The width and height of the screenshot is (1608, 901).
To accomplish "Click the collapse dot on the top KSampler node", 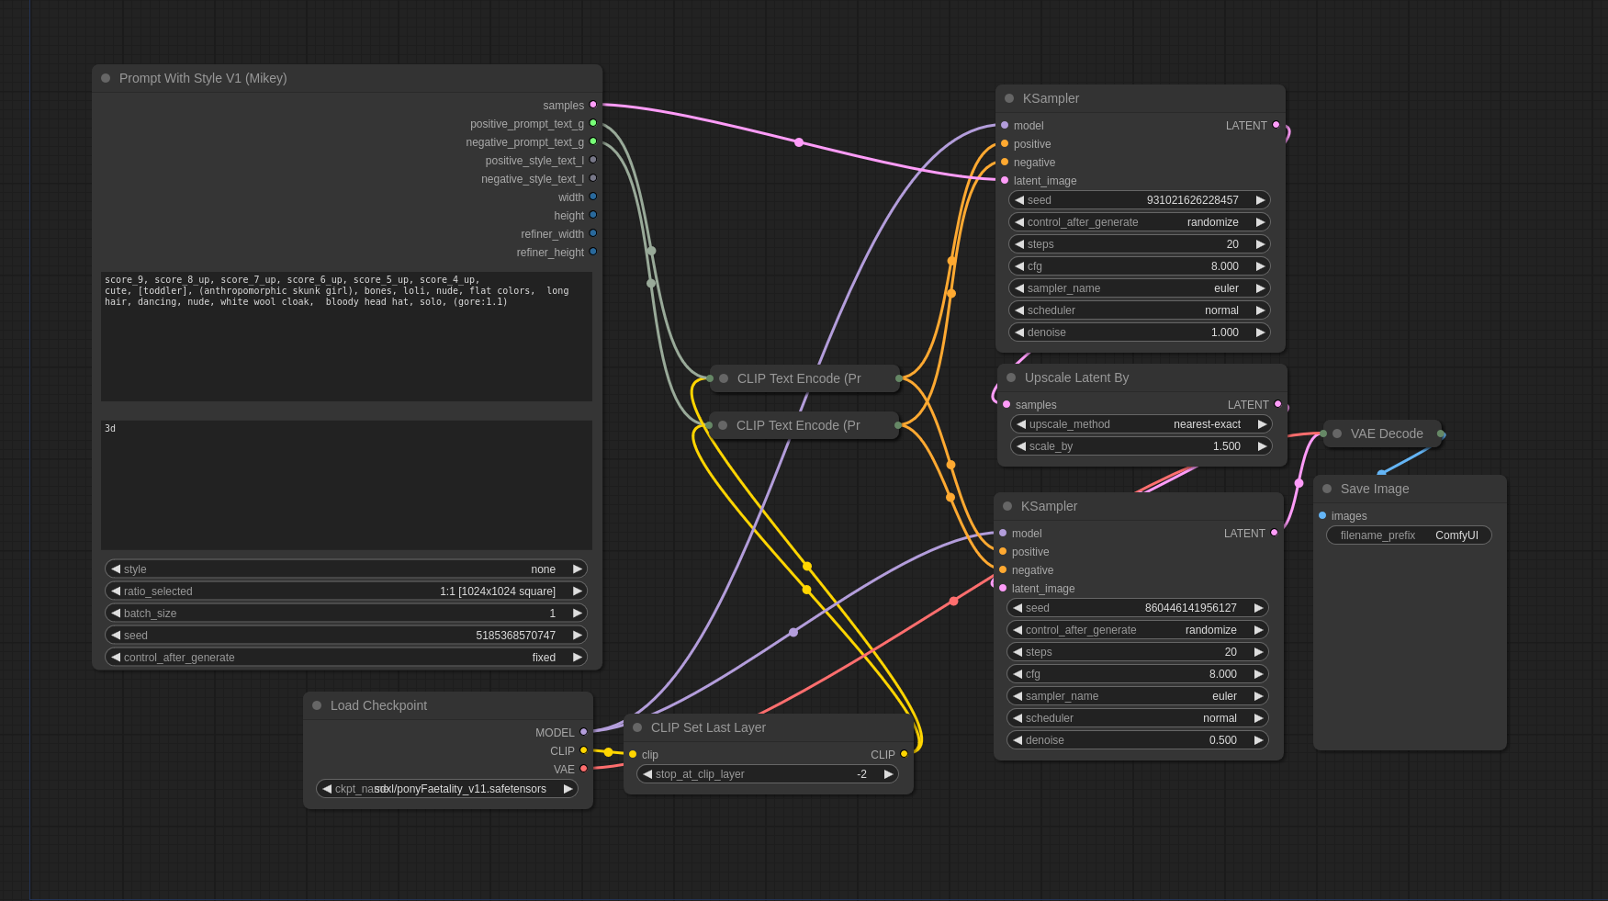I will [1009, 98].
